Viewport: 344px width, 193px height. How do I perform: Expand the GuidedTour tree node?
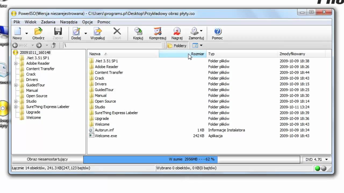click(x=16, y=85)
